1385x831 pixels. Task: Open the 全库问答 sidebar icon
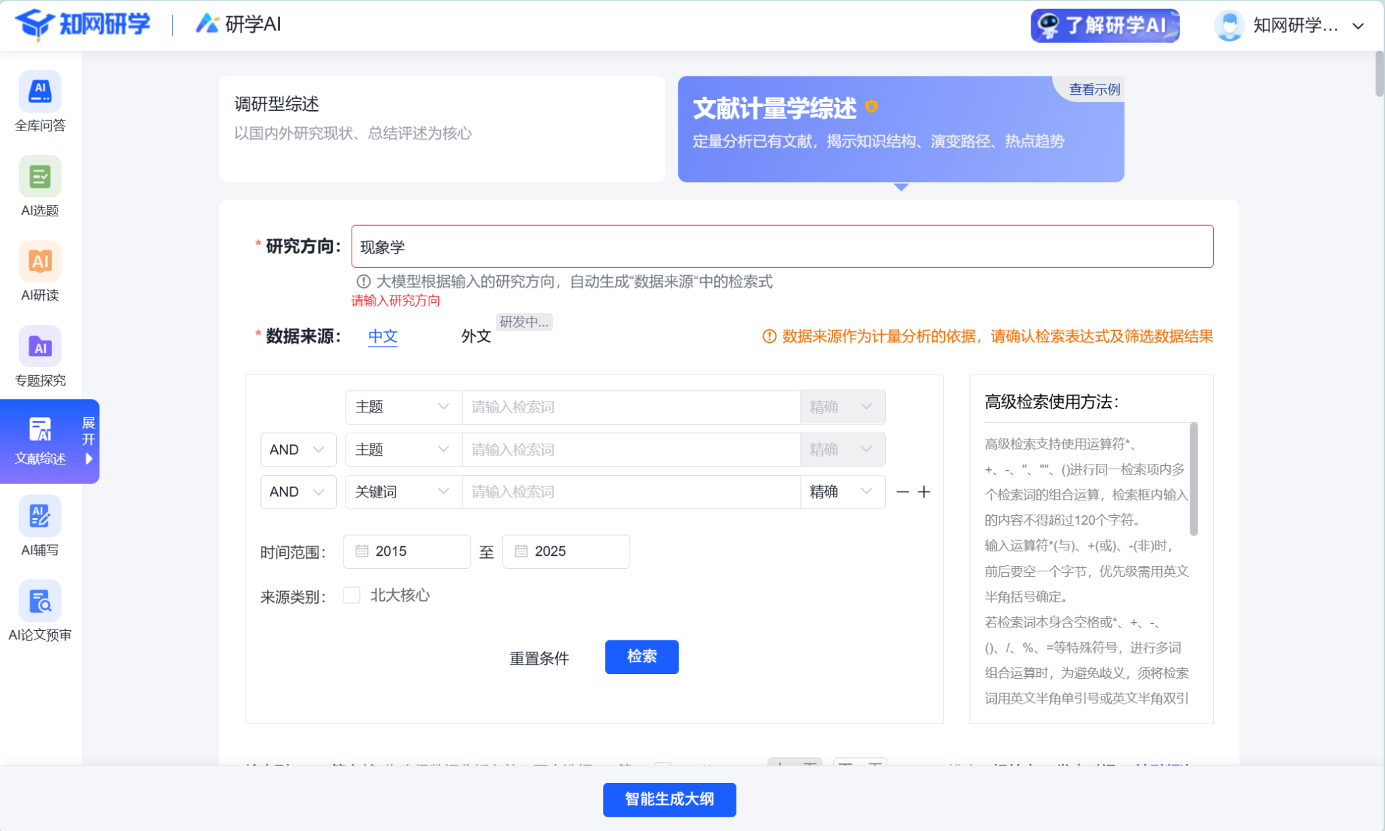pyautogui.click(x=40, y=92)
